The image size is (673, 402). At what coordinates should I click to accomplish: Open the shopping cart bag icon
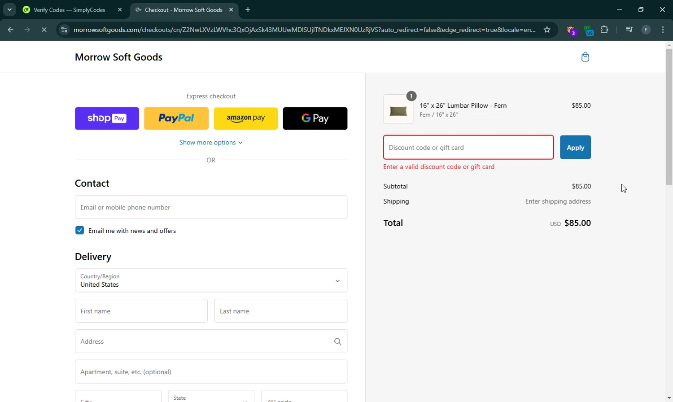click(585, 57)
